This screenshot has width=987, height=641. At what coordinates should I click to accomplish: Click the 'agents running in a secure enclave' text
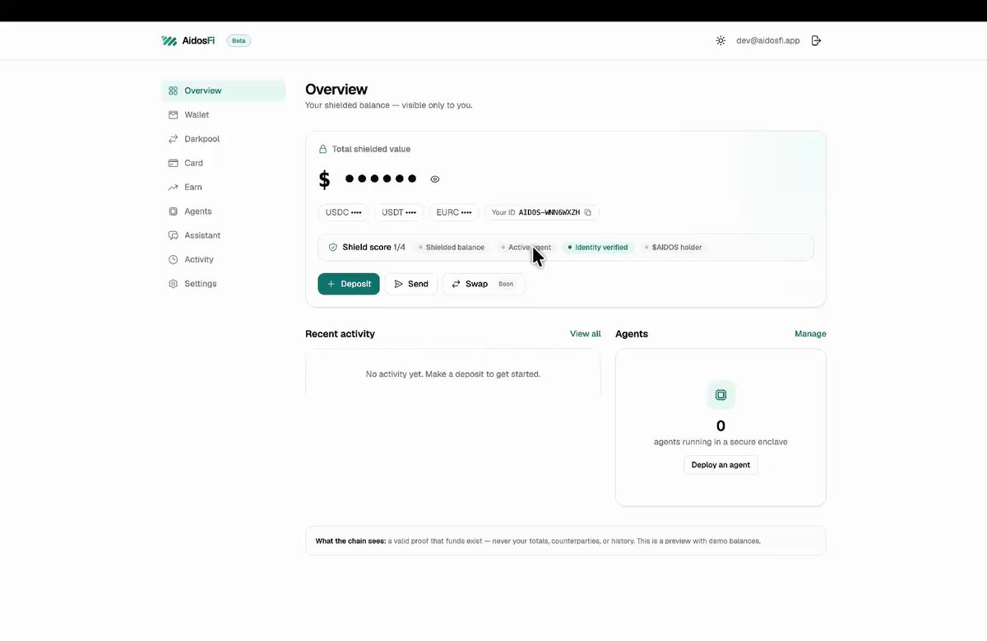pos(721,442)
